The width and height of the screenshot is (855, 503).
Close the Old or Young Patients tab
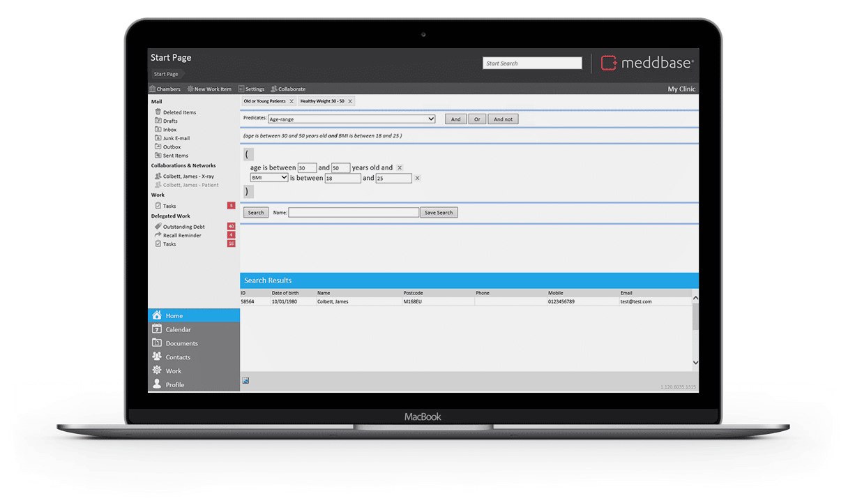(x=292, y=101)
